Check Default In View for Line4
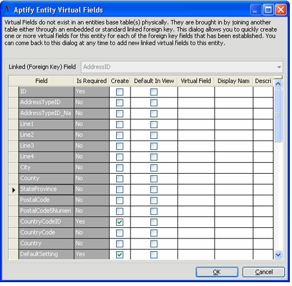The image size is (292, 286). 154,157
